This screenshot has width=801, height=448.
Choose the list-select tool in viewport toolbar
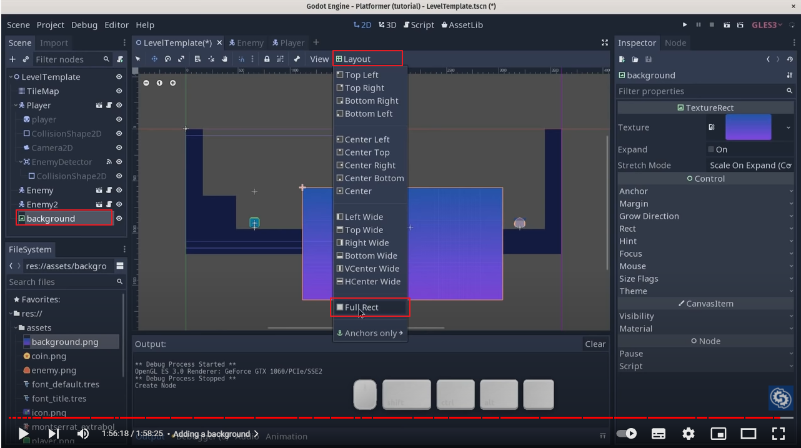pos(197,59)
